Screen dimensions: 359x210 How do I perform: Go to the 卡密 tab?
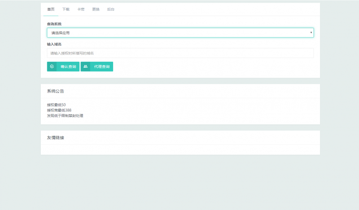[x=81, y=9]
